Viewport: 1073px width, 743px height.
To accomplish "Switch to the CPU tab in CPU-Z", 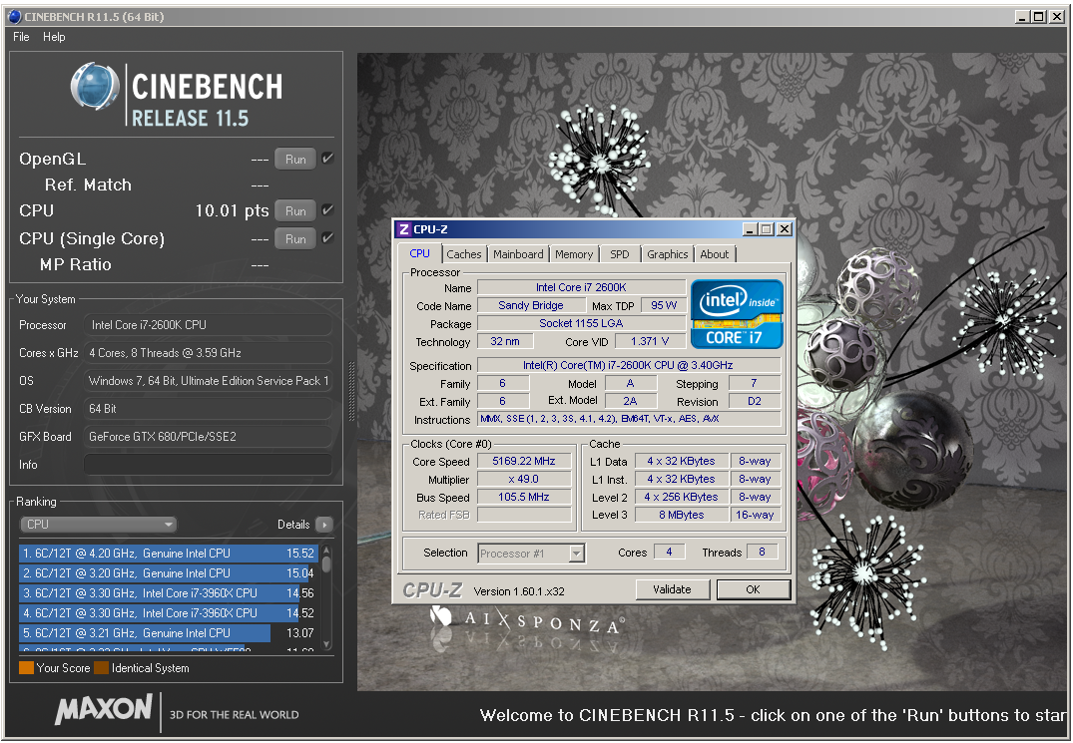I will (x=419, y=253).
